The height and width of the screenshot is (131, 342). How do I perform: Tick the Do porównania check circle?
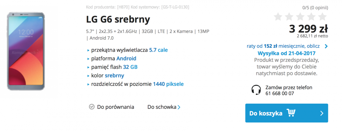[92, 107]
